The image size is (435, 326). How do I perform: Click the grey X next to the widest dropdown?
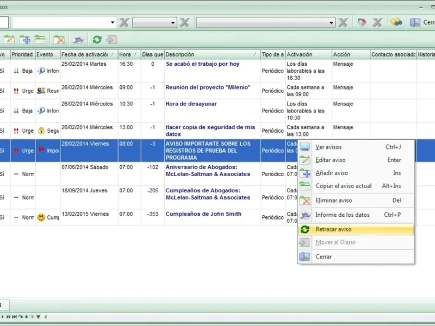click(x=343, y=22)
